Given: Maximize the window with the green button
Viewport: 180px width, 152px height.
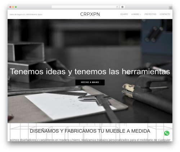Looking at the screenshot, I should 16,7.
